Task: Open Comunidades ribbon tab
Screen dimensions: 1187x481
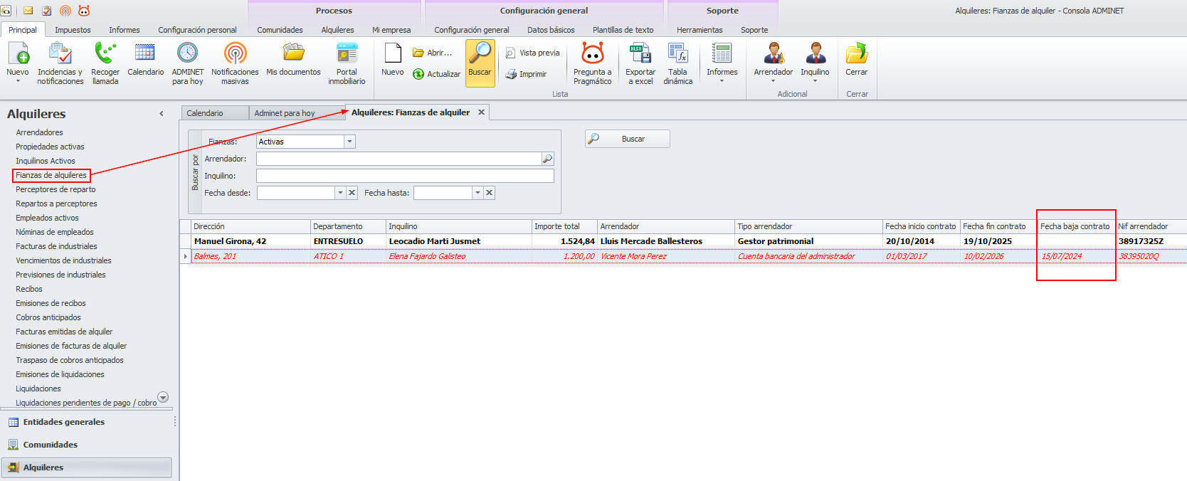Action: 280,30
